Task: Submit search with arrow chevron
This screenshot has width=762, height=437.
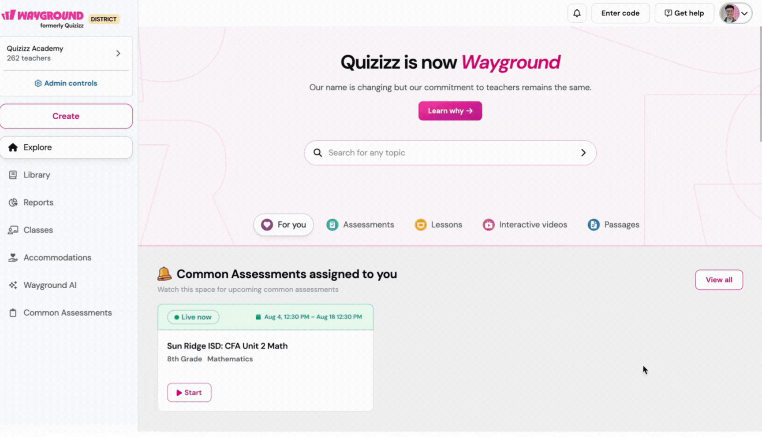Action: coord(583,153)
